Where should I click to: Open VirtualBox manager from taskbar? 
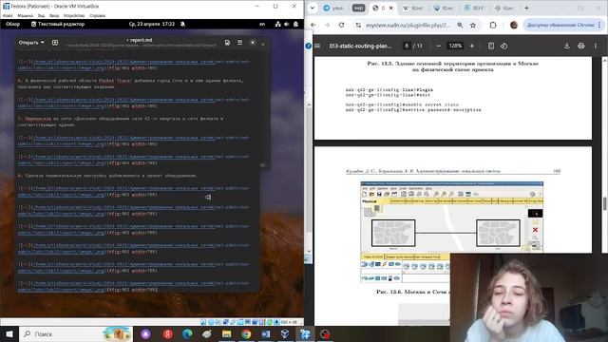coord(285,333)
